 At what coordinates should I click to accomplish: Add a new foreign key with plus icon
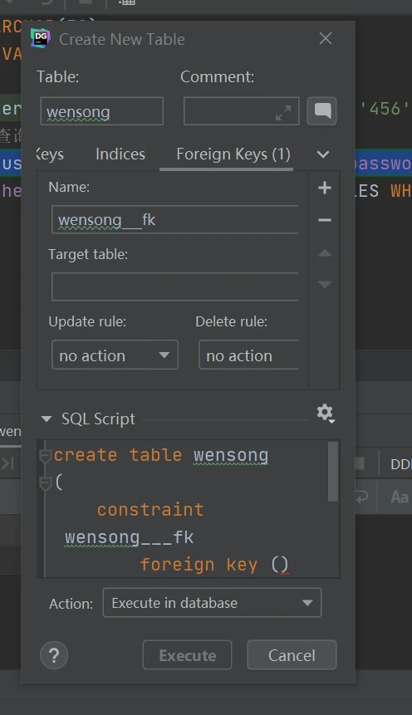click(x=325, y=188)
